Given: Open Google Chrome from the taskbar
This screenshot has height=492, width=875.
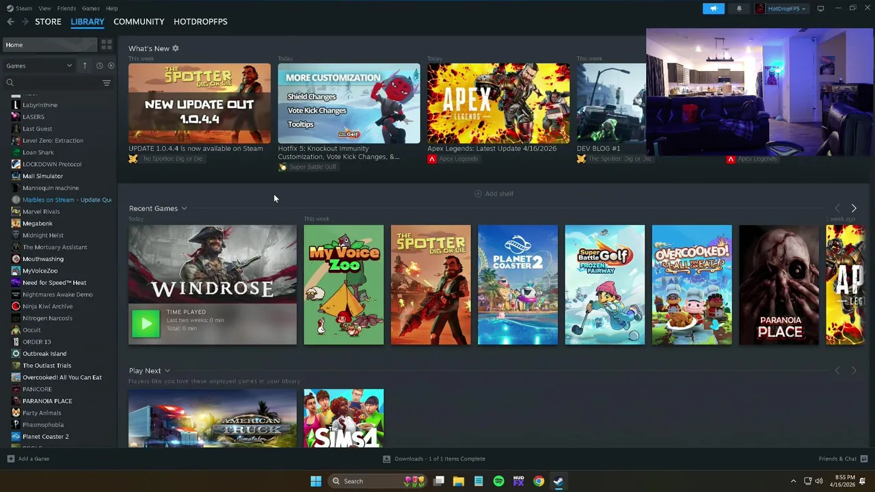Looking at the screenshot, I should [539, 481].
